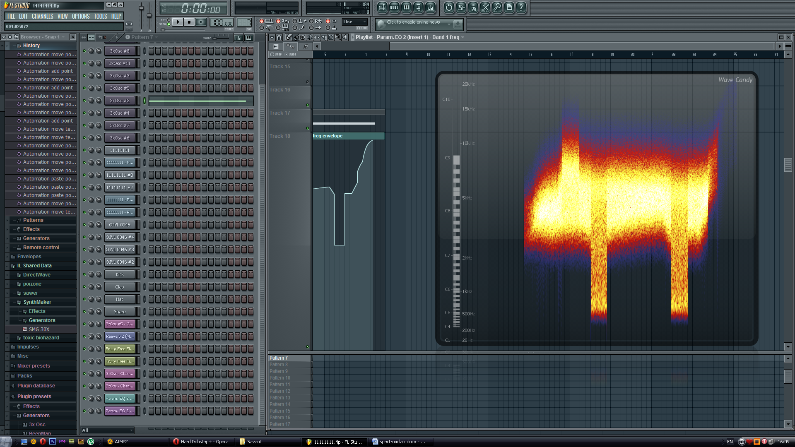Click the save new version icon
The height and width of the screenshot is (447, 795).
pyautogui.click(x=461, y=7)
